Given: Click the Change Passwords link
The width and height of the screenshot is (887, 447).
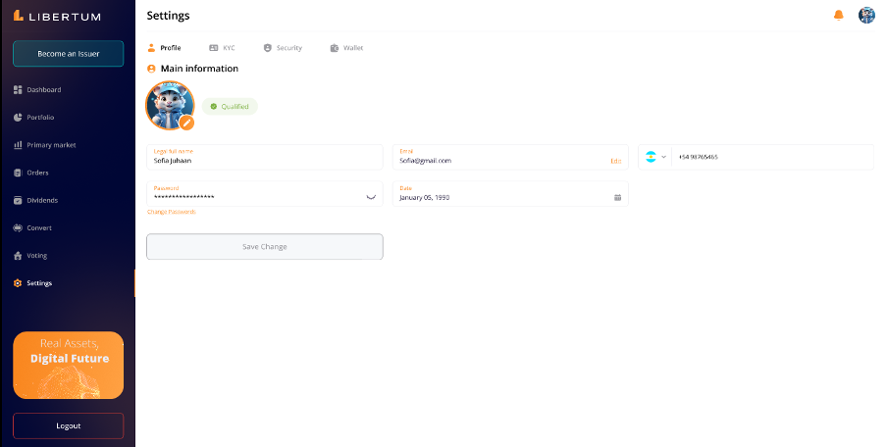Looking at the screenshot, I should [x=172, y=212].
